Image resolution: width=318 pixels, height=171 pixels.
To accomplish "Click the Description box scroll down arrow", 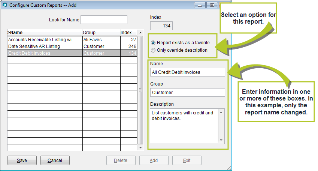I will pyautogui.click(x=221, y=140).
